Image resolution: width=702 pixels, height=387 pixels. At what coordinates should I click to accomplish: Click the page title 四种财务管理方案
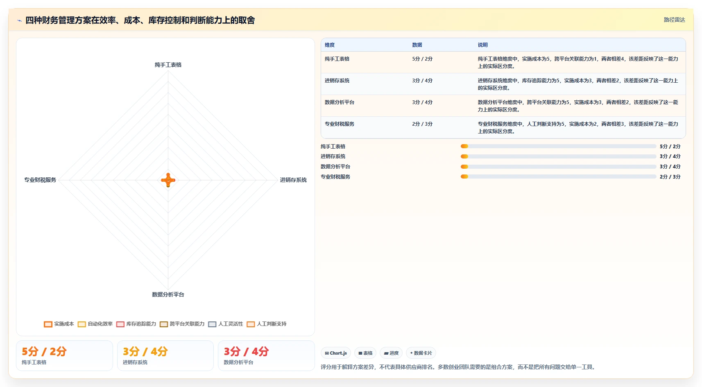(x=140, y=20)
